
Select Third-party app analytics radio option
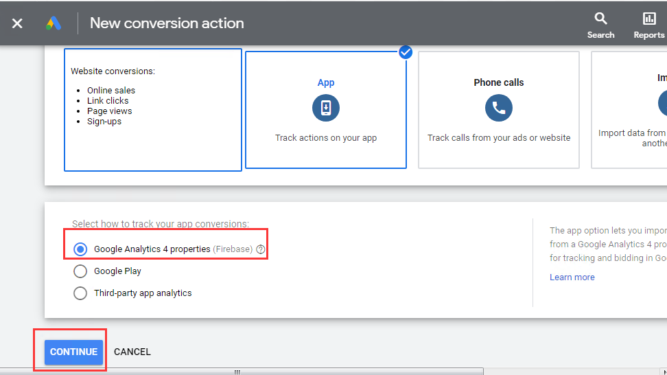(80, 293)
